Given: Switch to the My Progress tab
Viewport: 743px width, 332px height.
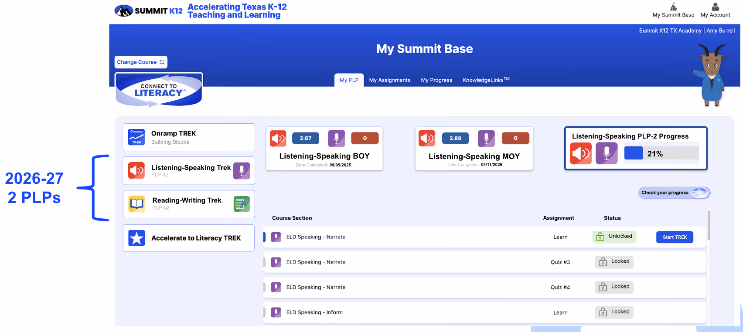Looking at the screenshot, I should point(436,80).
